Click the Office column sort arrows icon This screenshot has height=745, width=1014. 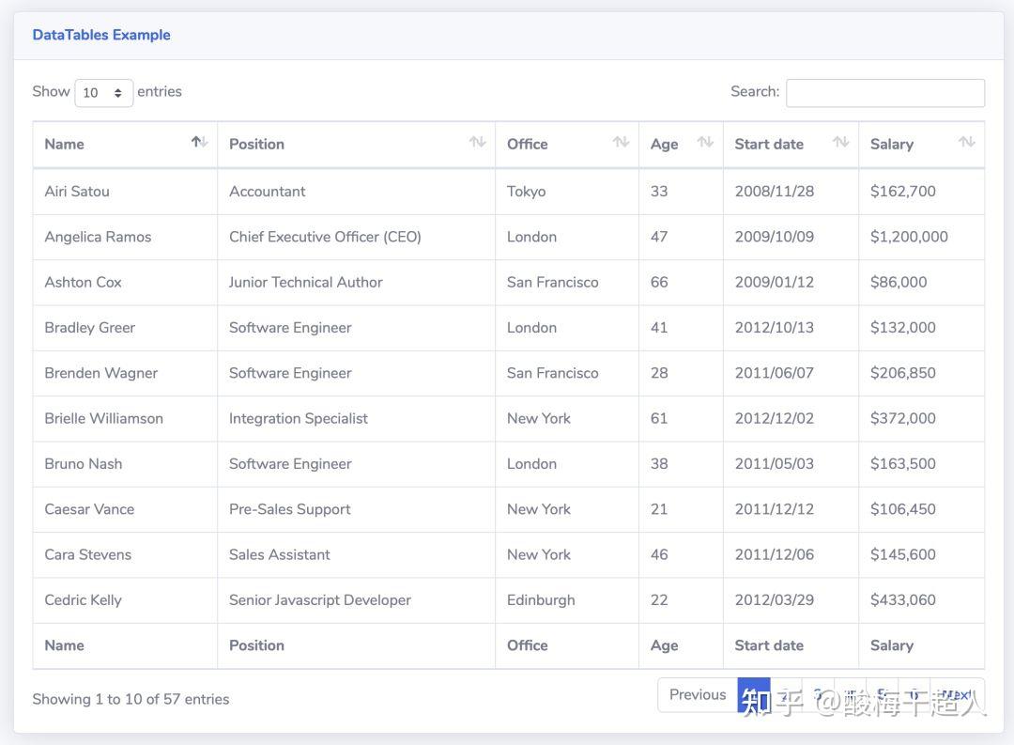point(621,143)
